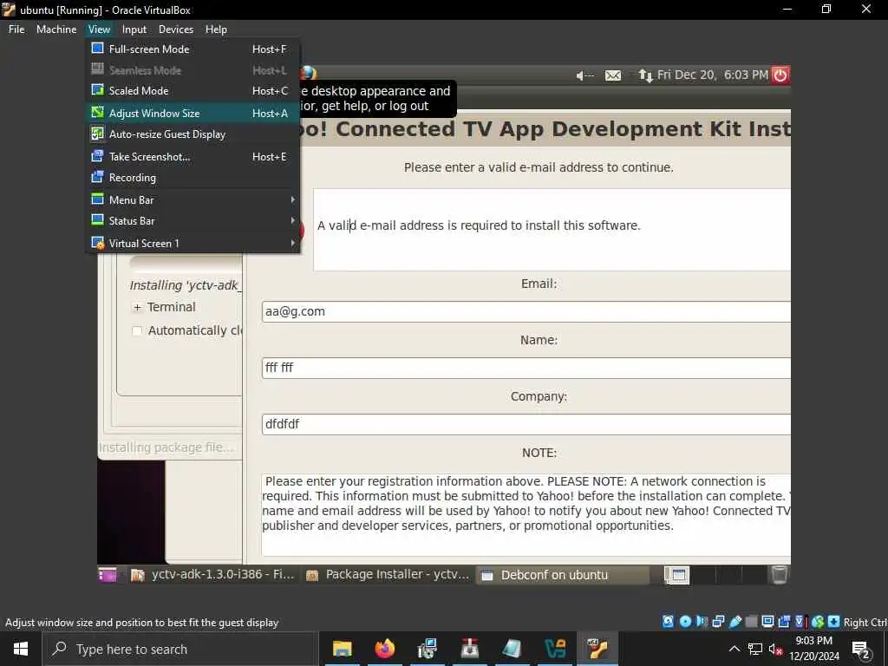The width and height of the screenshot is (888, 666).
Task: Choose Full-screen Mode from View menu
Action: point(193,49)
